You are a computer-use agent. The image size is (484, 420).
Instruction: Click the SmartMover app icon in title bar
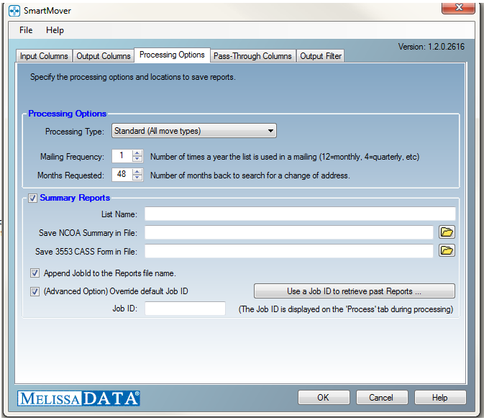[x=14, y=11]
